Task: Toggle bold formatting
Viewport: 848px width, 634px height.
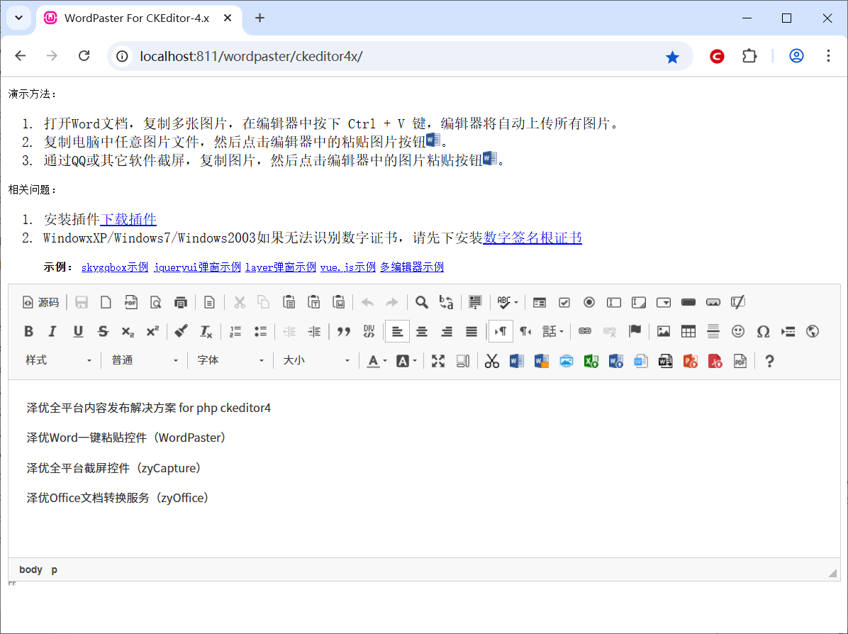Action: [x=29, y=331]
